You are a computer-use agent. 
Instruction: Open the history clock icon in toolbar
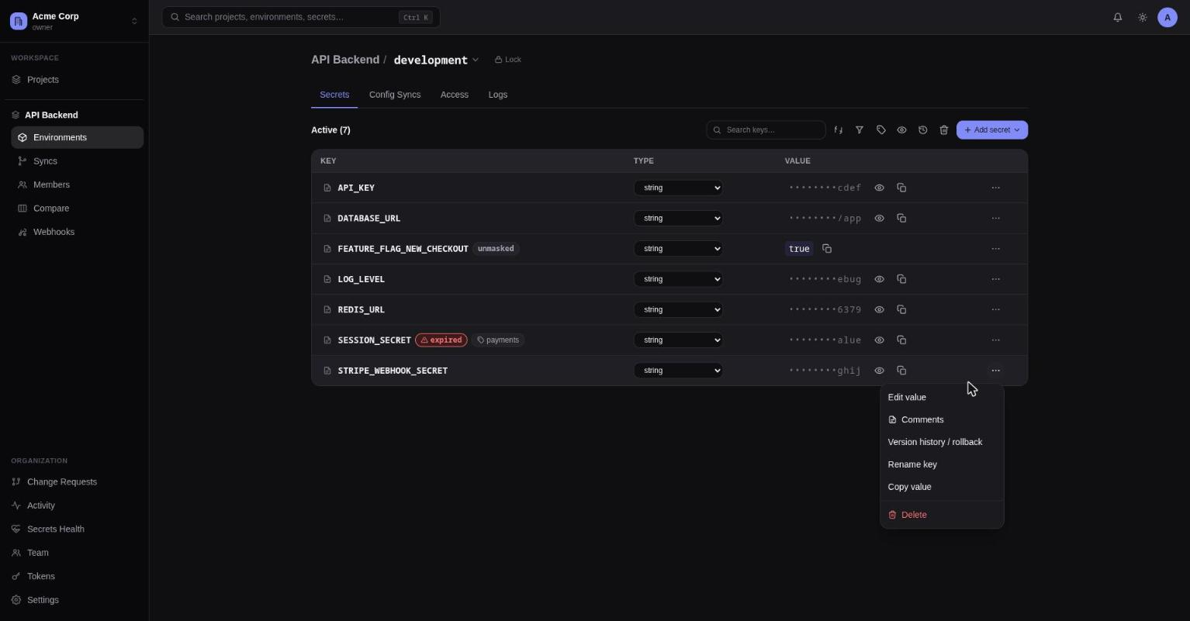click(x=922, y=130)
